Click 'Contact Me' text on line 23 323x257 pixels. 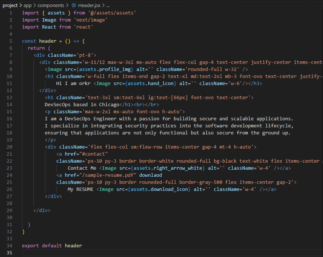pos(82,168)
